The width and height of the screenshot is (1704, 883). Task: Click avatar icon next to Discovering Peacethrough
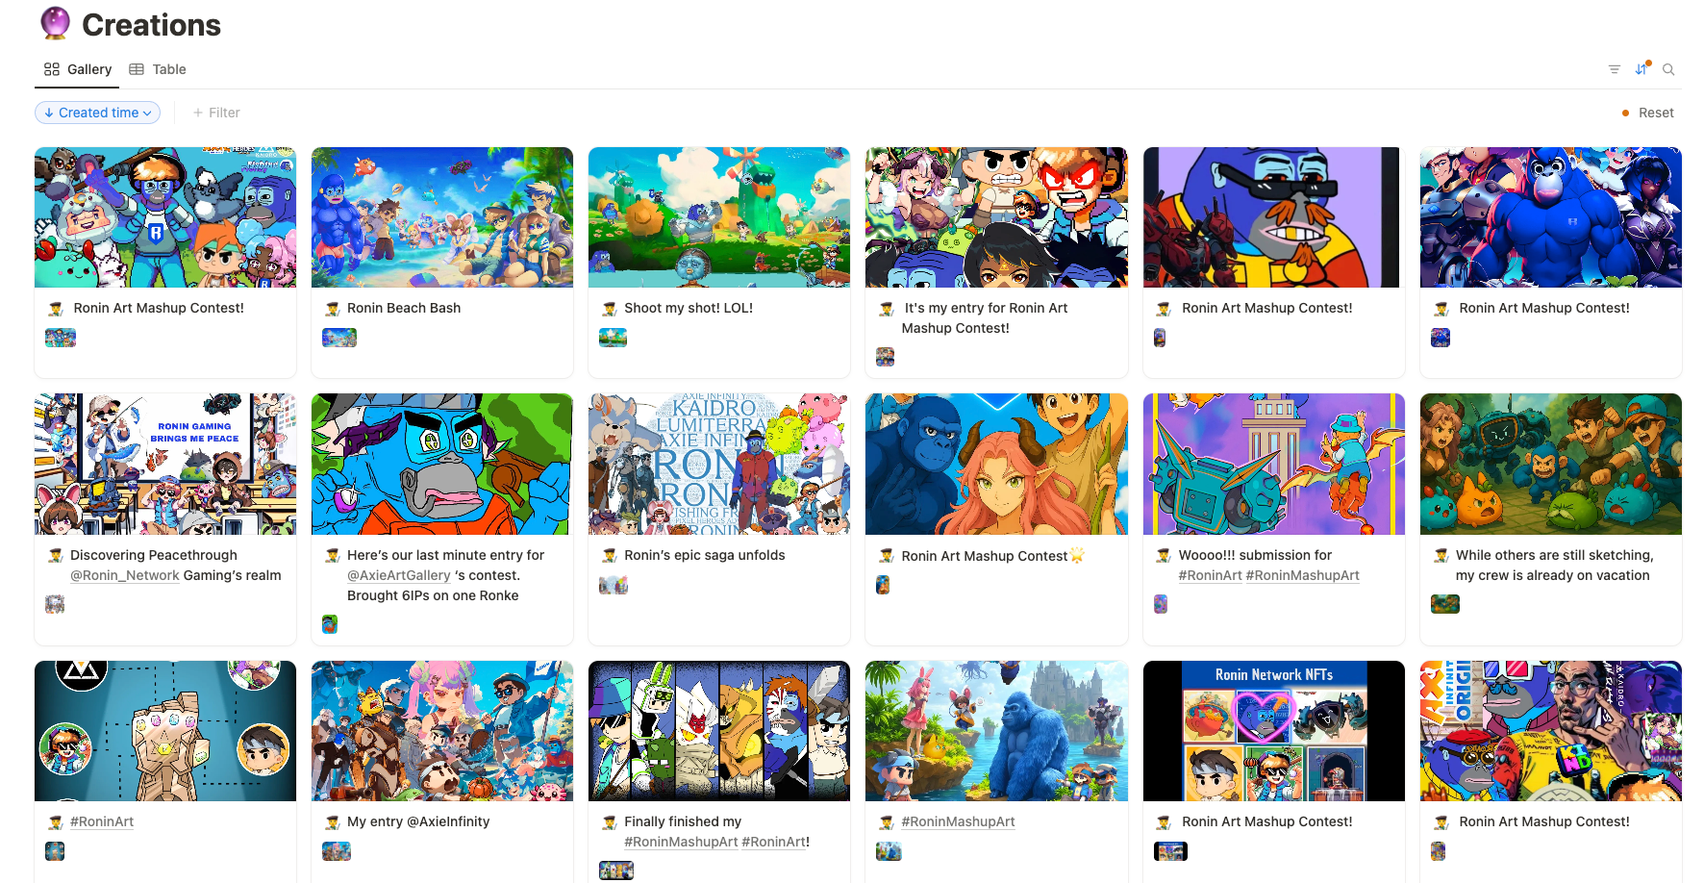click(x=56, y=556)
